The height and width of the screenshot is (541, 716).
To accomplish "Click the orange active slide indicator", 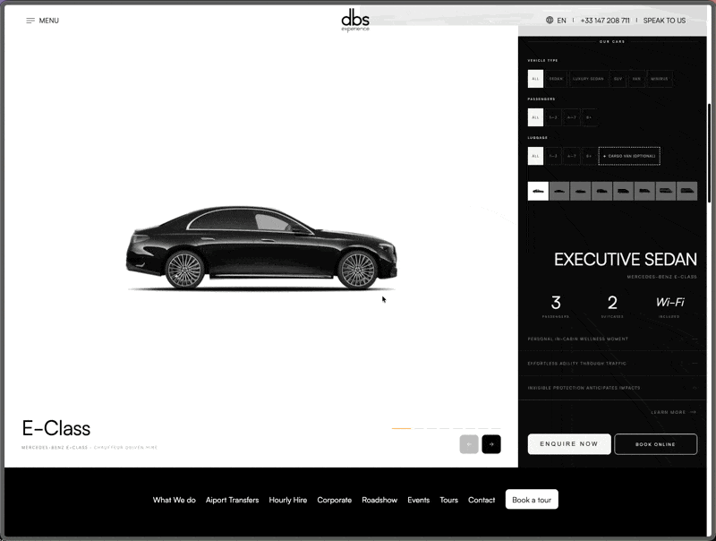I will pos(401,429).
